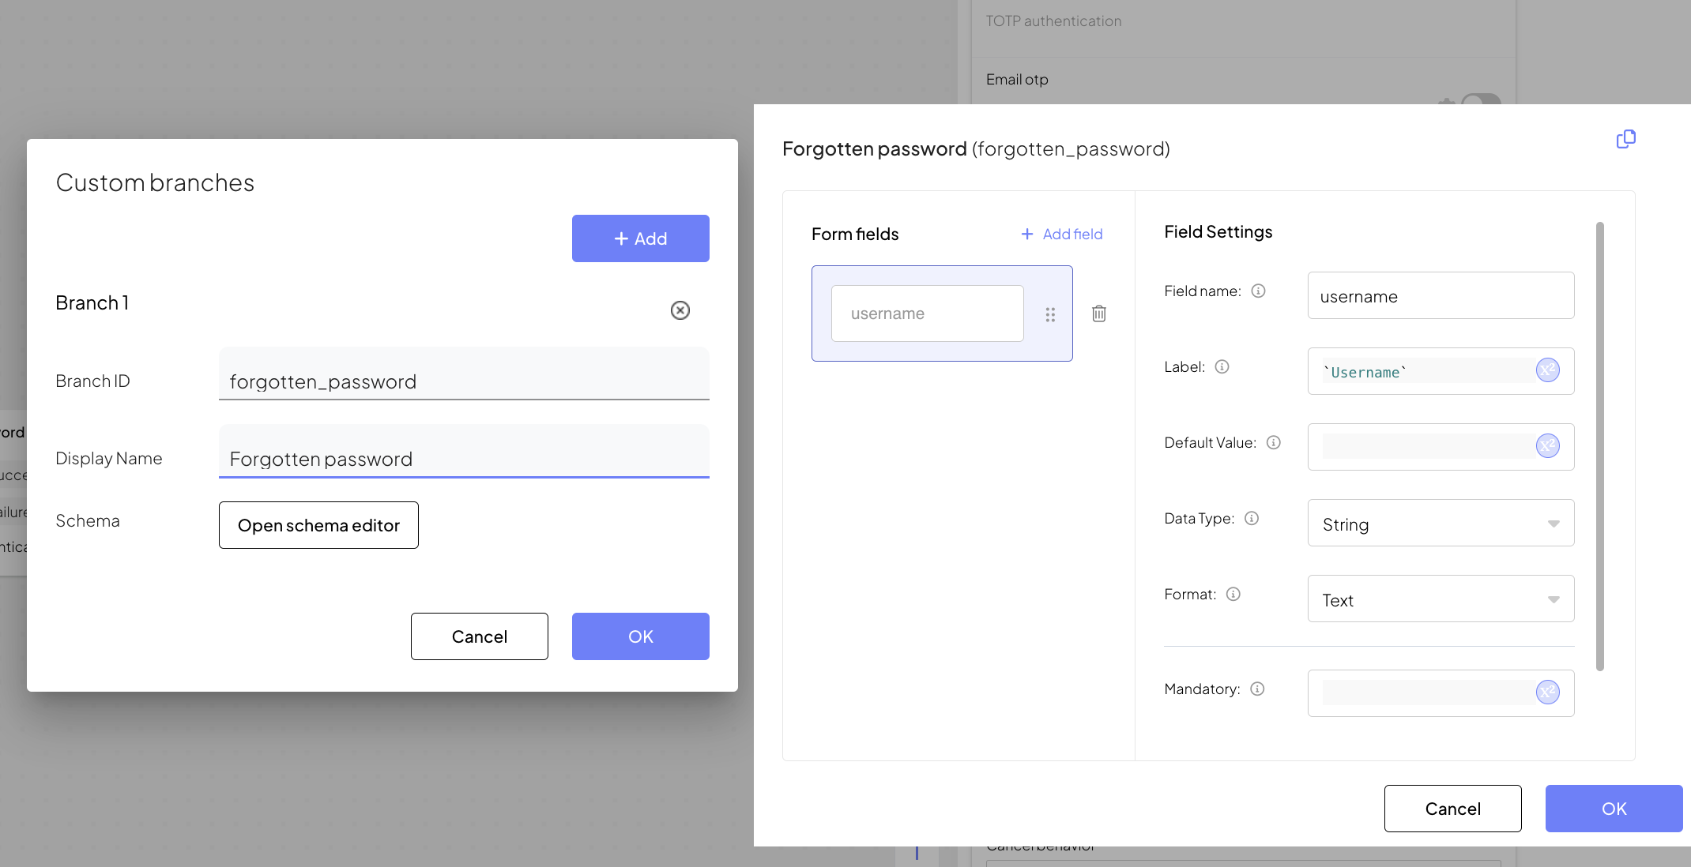The image size is (1691, 867).
Task: Click the Format info icon
Action: tap(1233, 595)
